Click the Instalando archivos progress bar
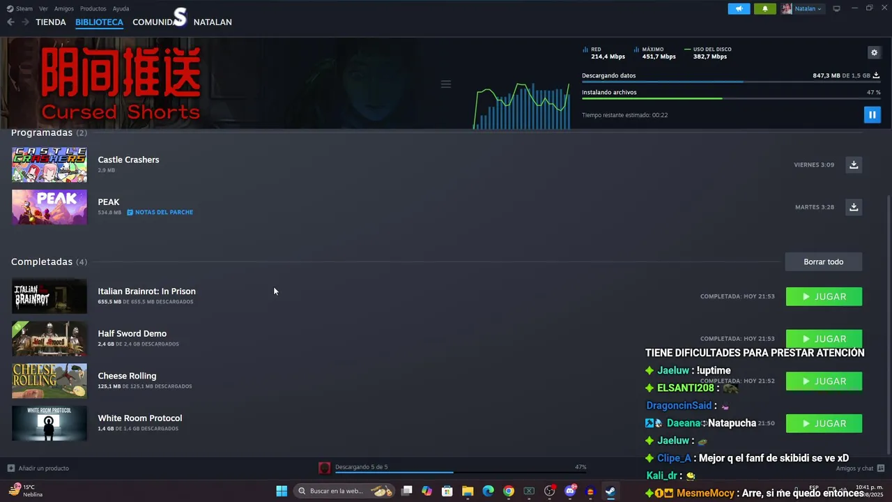Image resolution: width=892 pixels, height=502 pixels. click(731, 98)
